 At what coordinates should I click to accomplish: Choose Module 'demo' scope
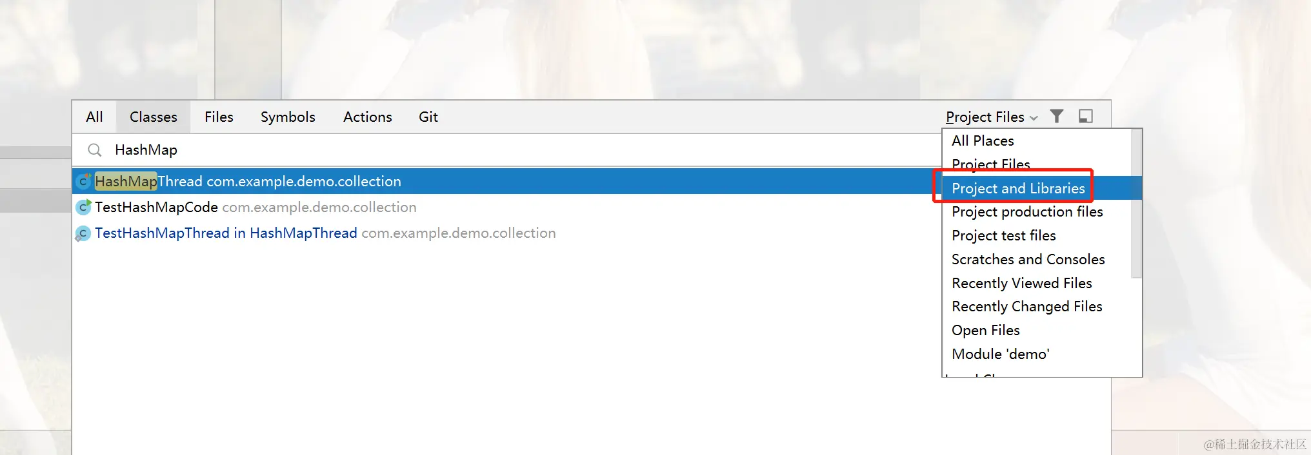tap(1037, 354)
